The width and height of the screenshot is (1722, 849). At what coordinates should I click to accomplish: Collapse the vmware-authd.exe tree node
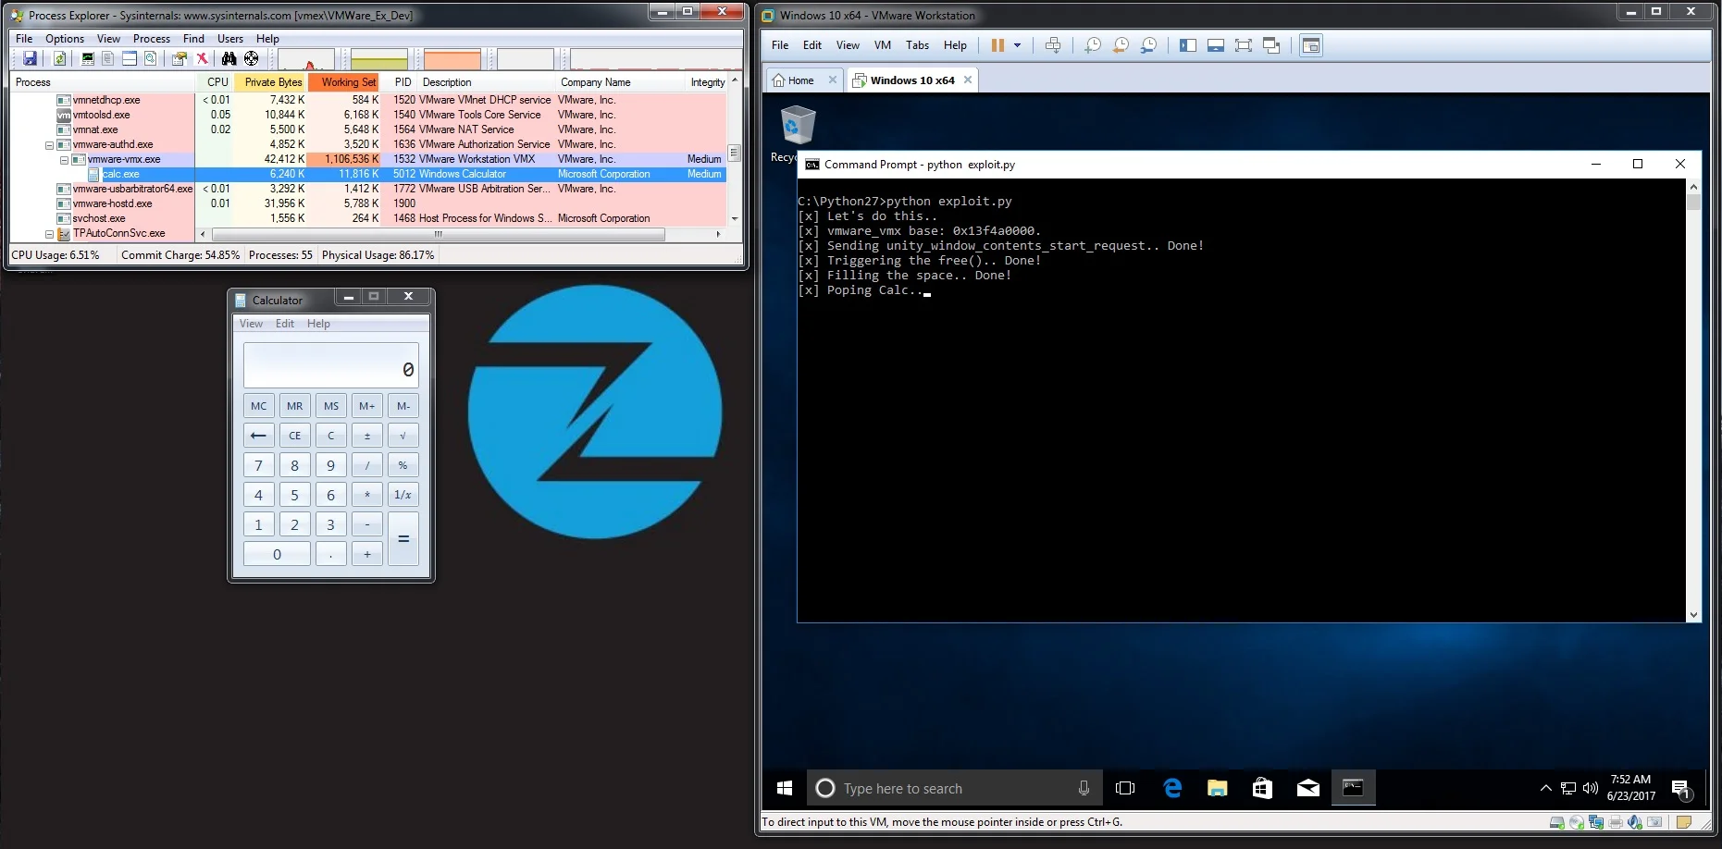(x=49, y=145)
